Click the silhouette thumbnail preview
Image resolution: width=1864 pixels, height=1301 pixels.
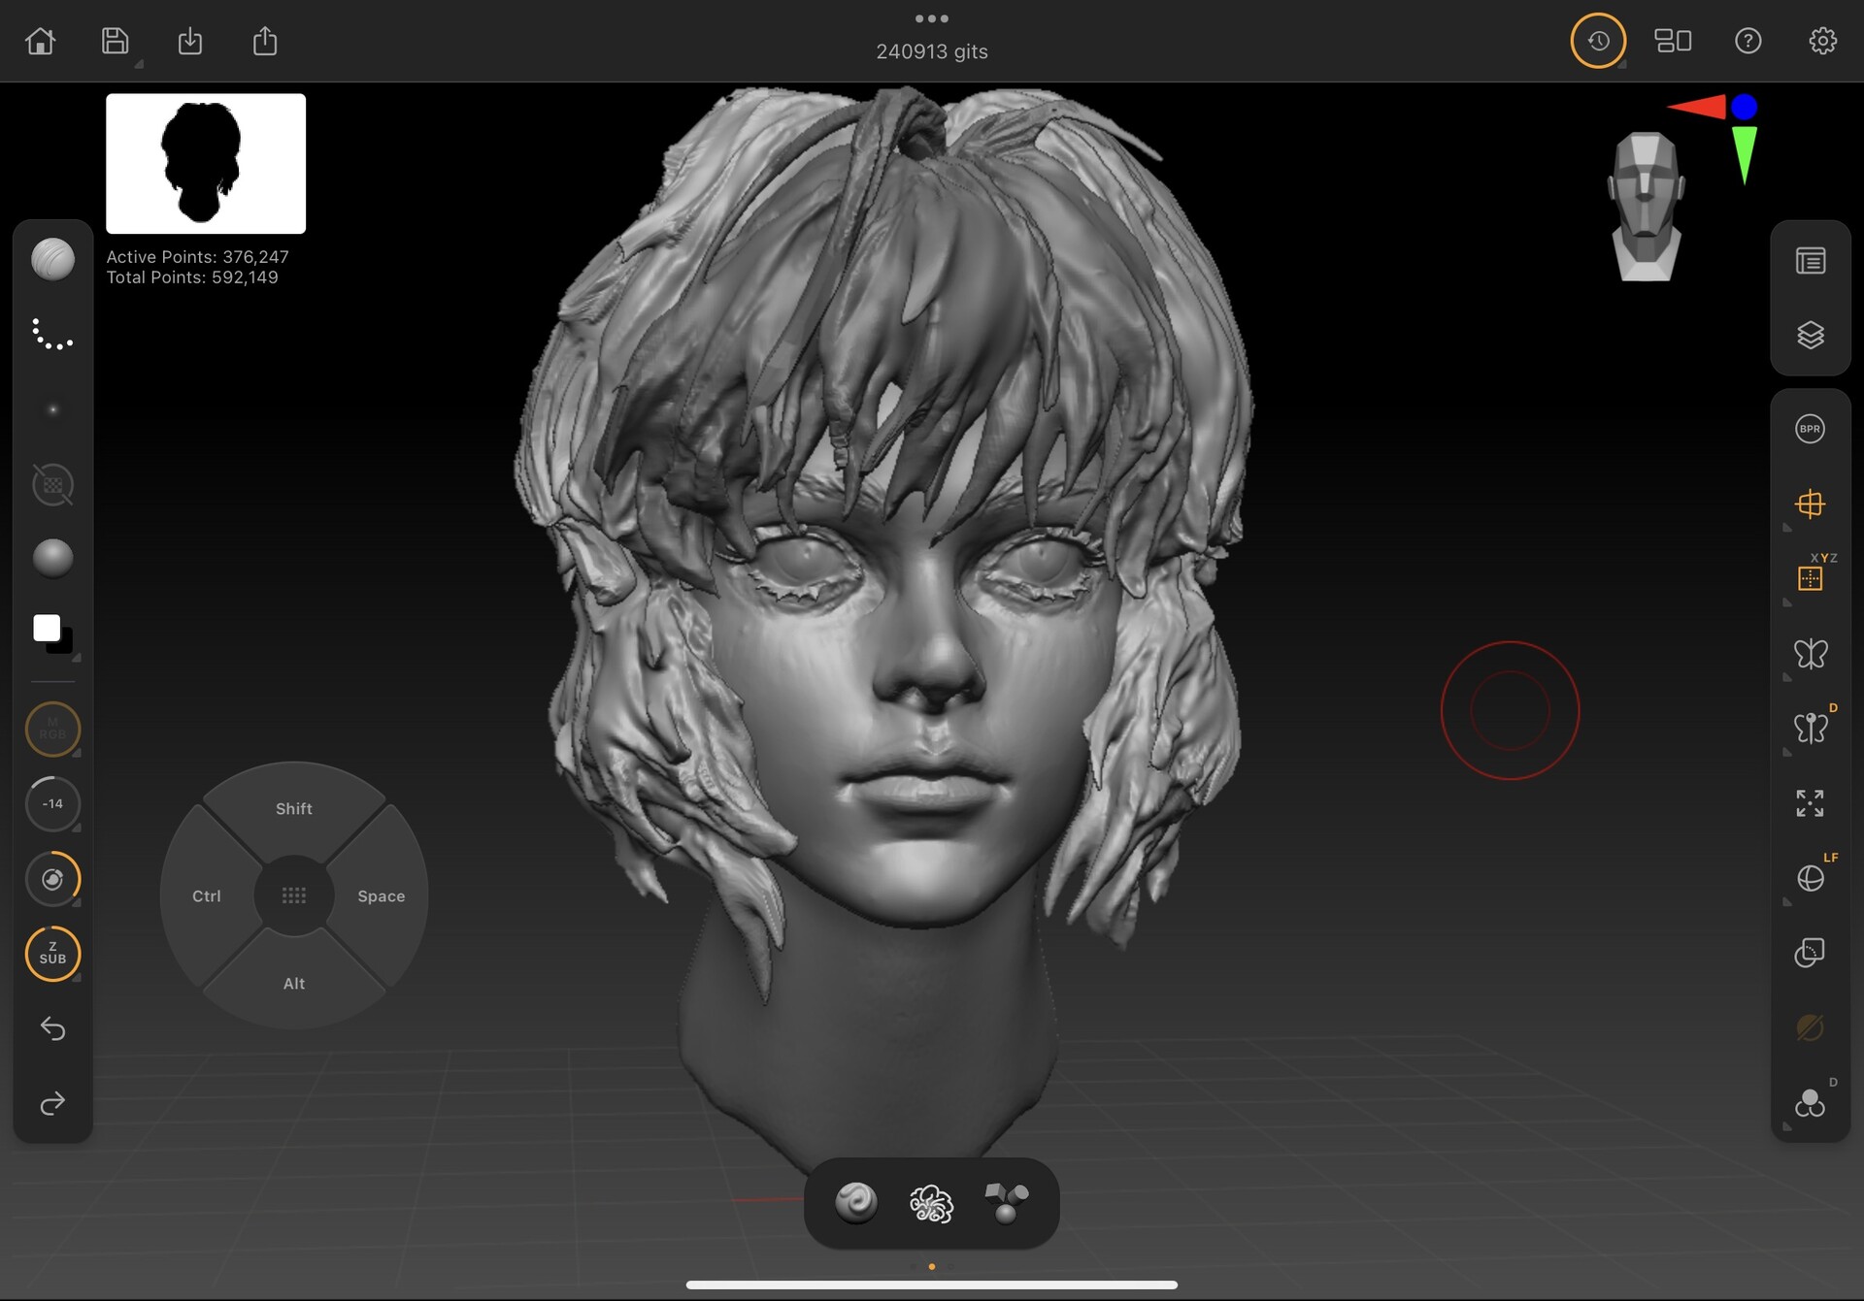tap(206, 164)
